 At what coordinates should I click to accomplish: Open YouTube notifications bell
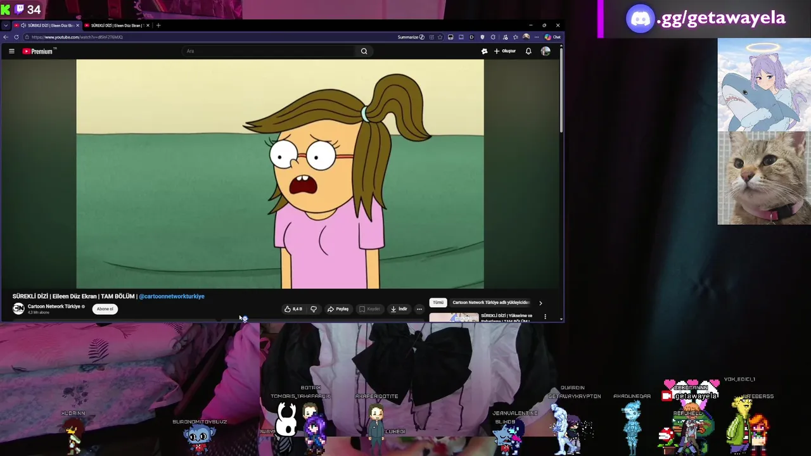coord(528,51)
